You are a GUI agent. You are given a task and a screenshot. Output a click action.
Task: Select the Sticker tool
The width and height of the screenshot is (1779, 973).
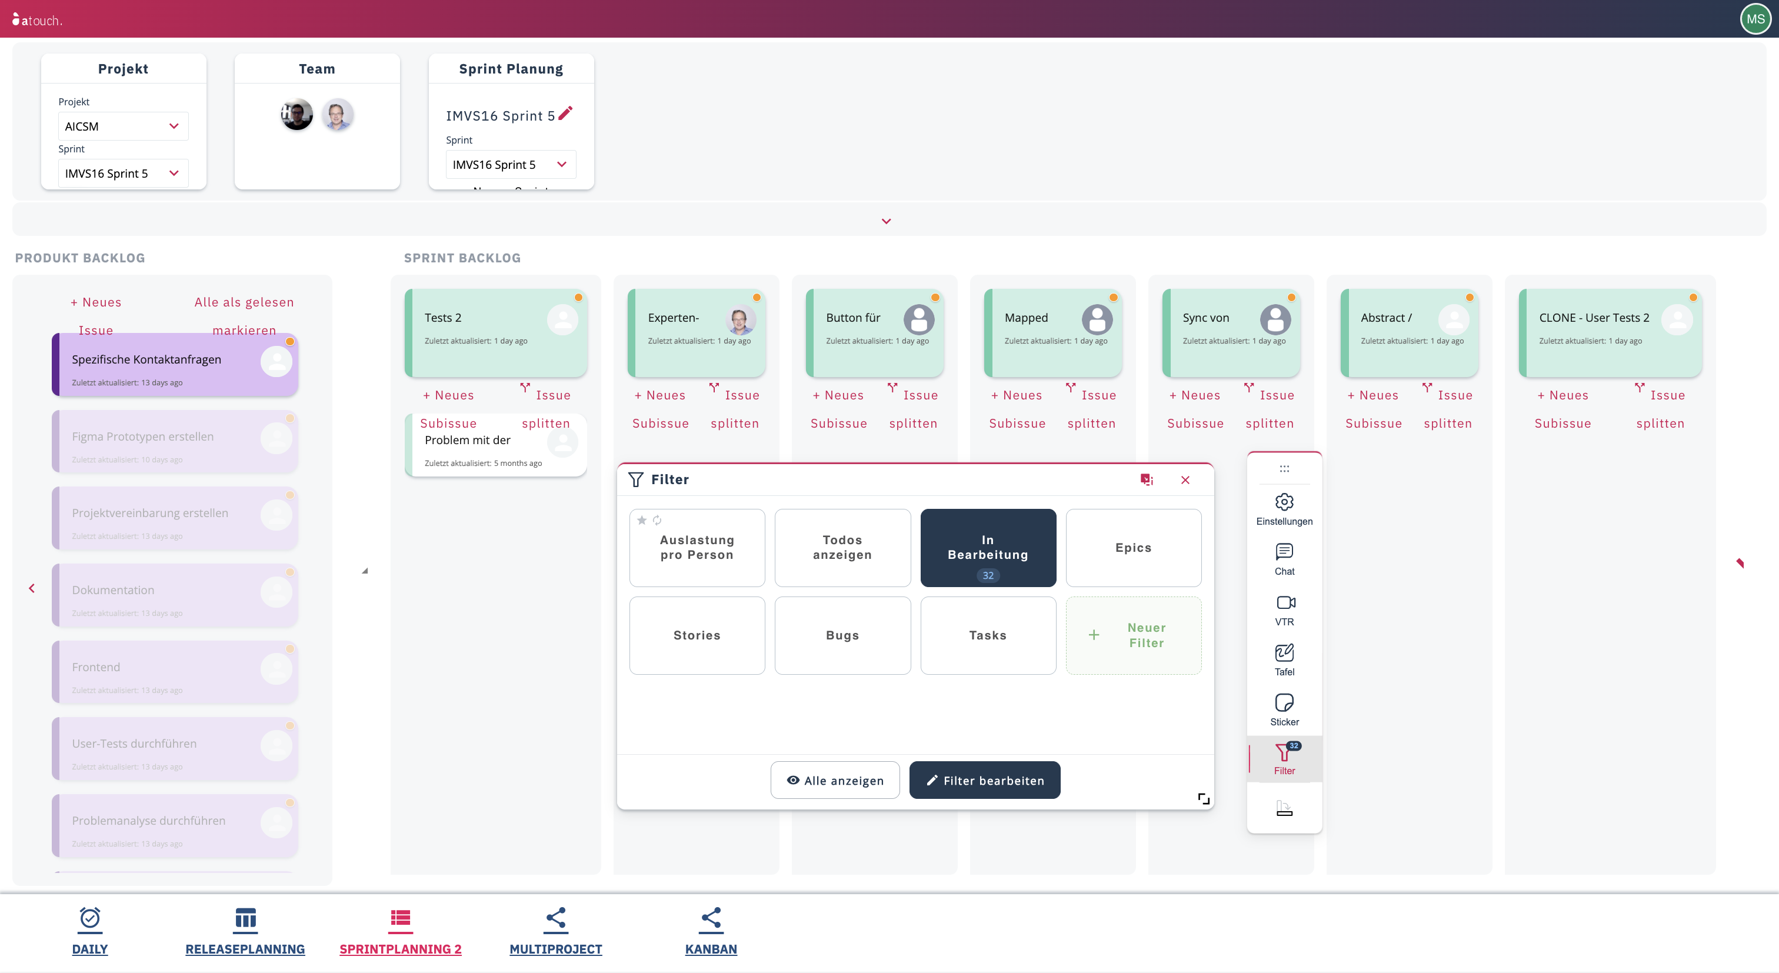(x=1284, y=710)
